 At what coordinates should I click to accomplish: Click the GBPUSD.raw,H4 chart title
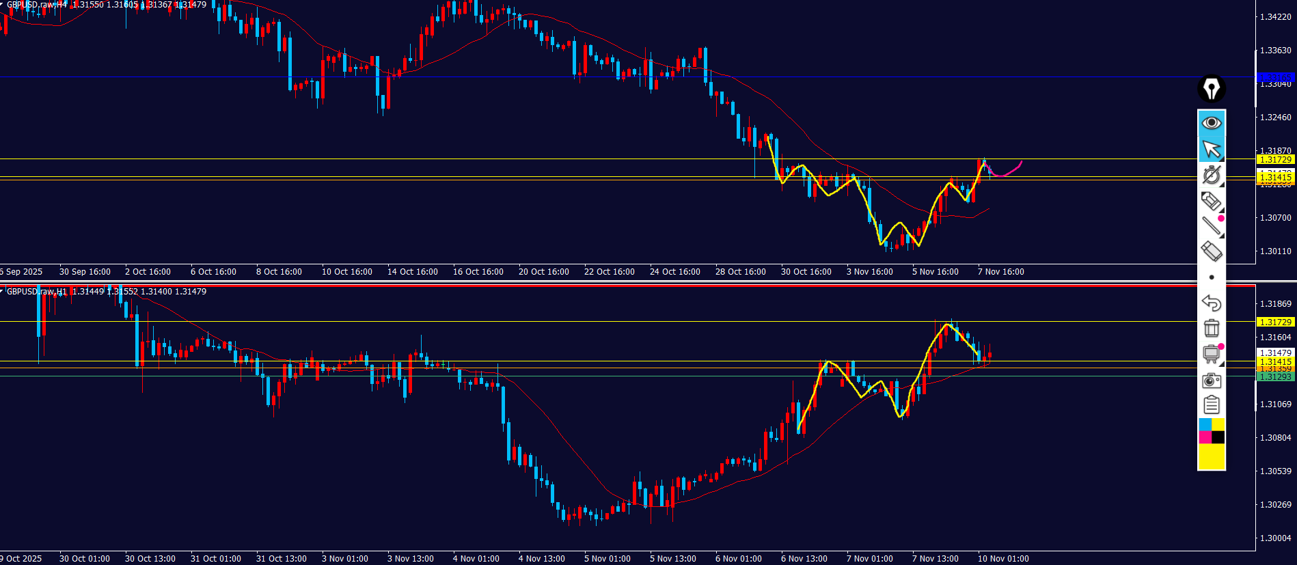37,5
